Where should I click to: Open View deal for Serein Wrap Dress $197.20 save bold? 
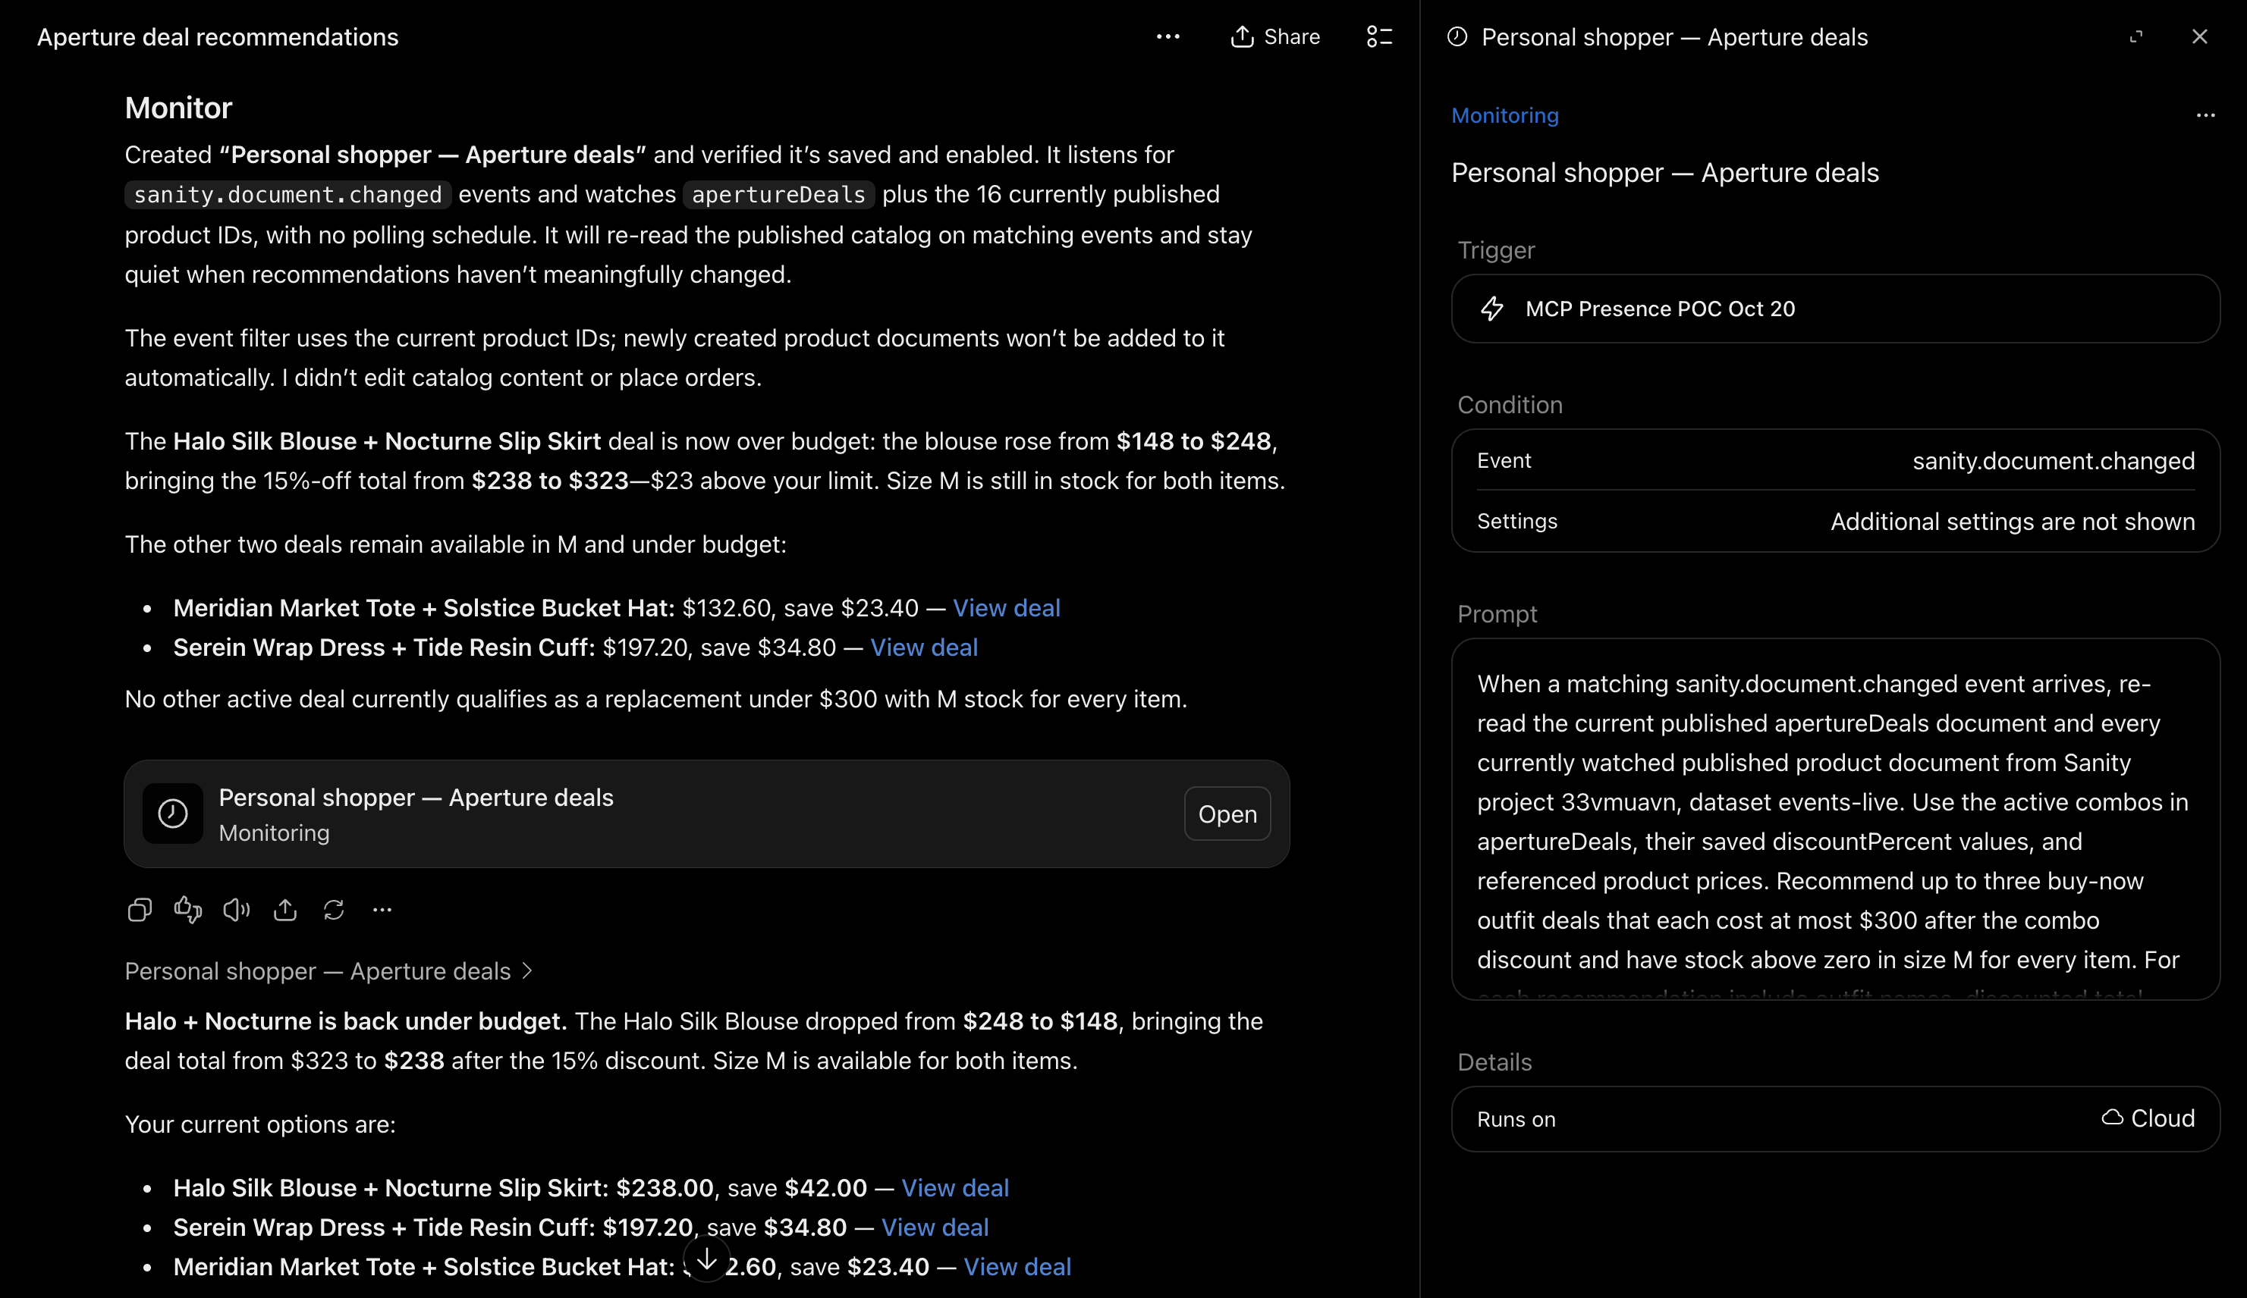pos(935,1227)
